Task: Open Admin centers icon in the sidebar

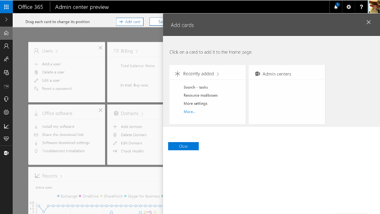Action: coord(6,153)
